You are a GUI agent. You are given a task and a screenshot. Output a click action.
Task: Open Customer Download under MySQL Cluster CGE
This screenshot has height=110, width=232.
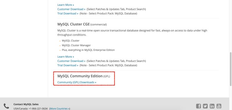coord(71,61)
